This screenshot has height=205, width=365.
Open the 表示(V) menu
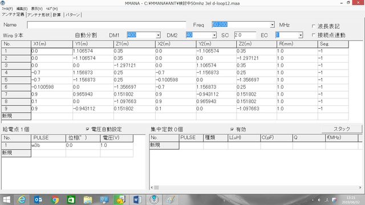point(36,9)
